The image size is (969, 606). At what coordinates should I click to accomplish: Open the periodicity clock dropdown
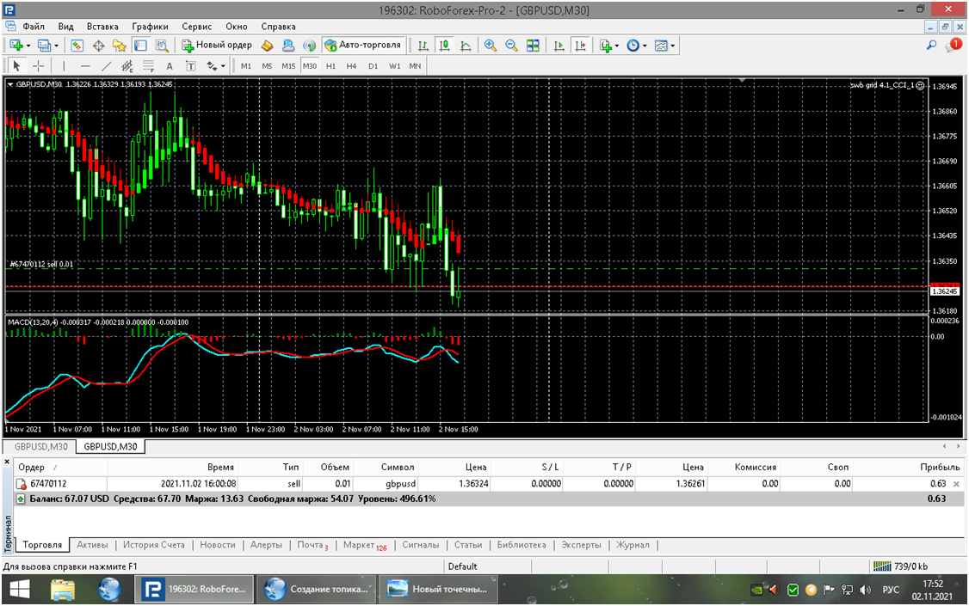tap(637, 46)
